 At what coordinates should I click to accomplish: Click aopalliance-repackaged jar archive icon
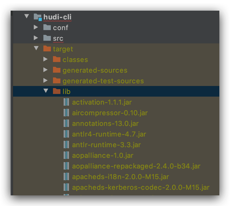point(66,166)
